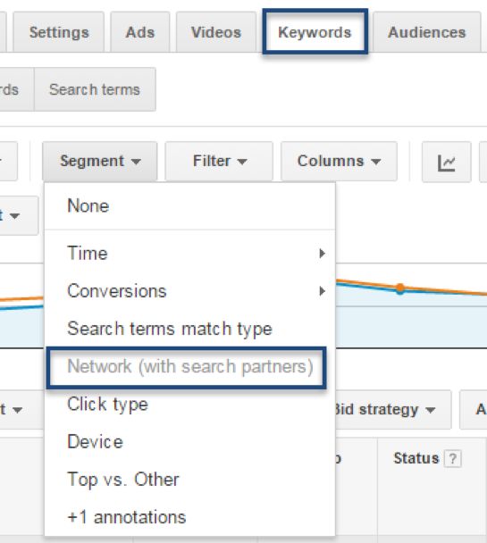The height and width of the screenshot is (543, 487).
Task: Click the Conversions submenu arrow
Action: 322,291
